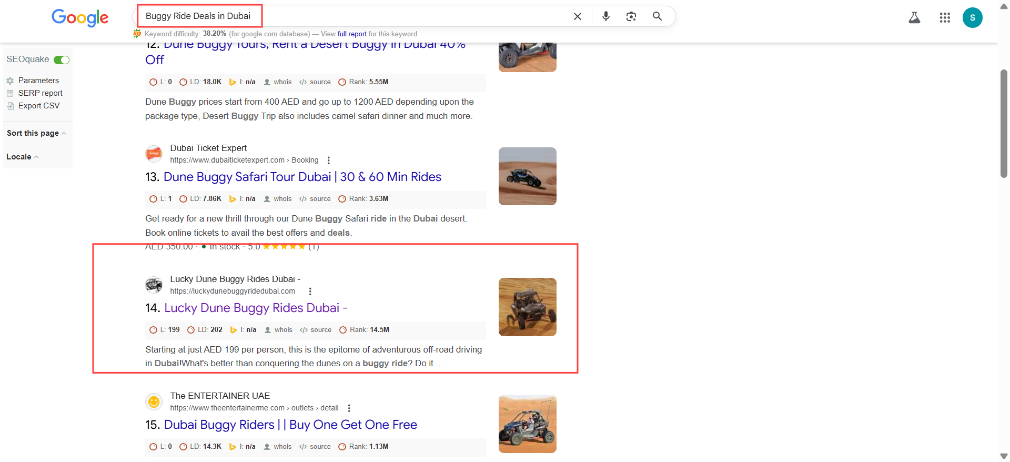Open thumbnail of Dubai Ticket Expert result
The width and height of the screenshot is (1010, 462).
coord(528,176)
